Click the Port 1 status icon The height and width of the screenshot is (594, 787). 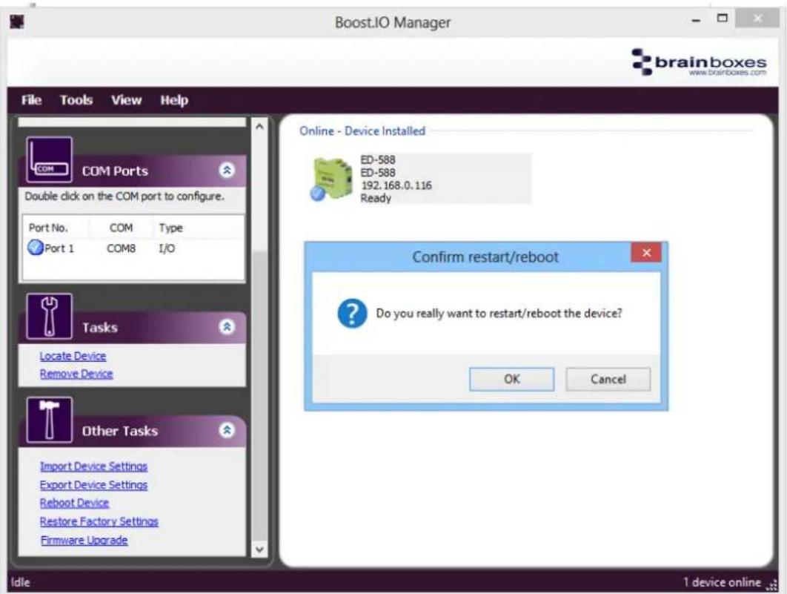(36, 248)
